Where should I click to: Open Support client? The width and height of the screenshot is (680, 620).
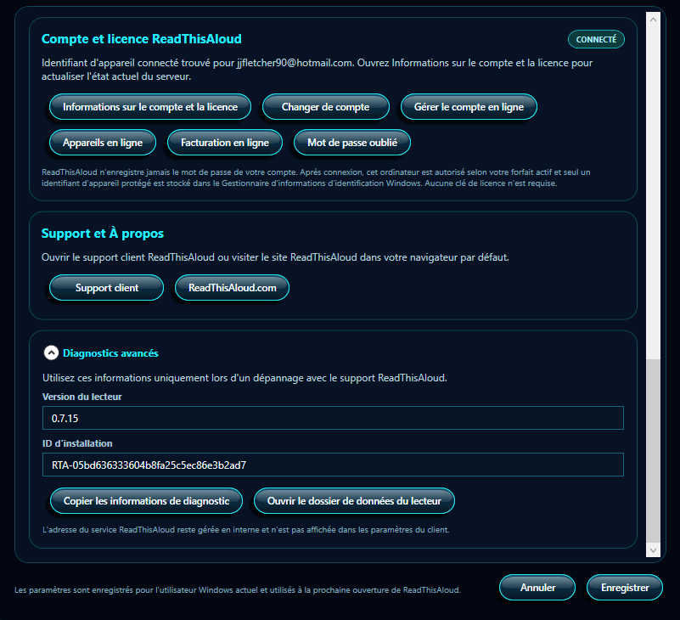click(x=107, y=288)
